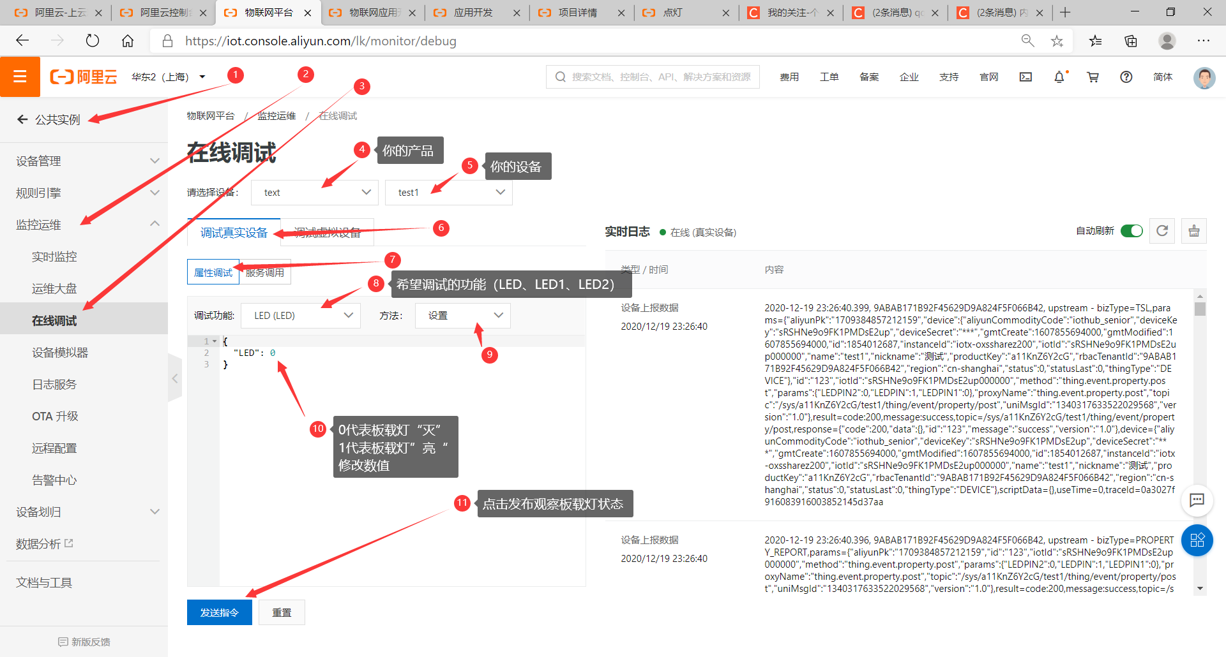This screenshot has height=657, width=1226.
Task: Open the browser favorites list
Action: click(x=1096, y=41)
